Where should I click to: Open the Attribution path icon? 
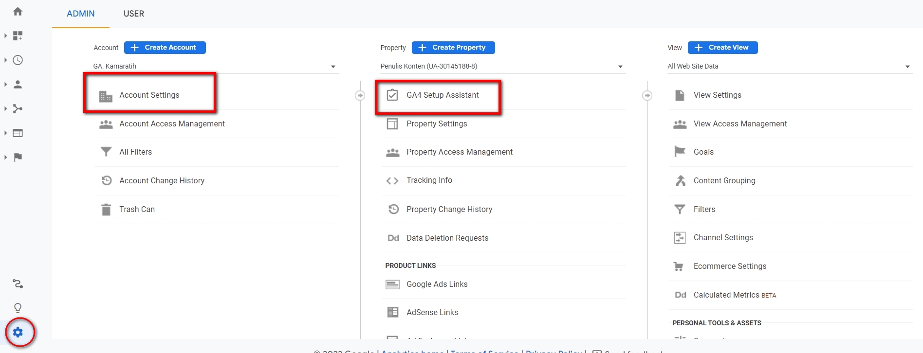click(x=18, y=283)
